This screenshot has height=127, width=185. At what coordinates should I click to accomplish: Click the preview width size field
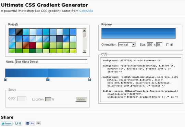point(150,45)
